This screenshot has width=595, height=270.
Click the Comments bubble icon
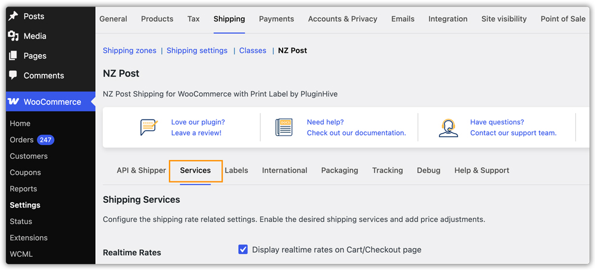click(x=13, y=75)
